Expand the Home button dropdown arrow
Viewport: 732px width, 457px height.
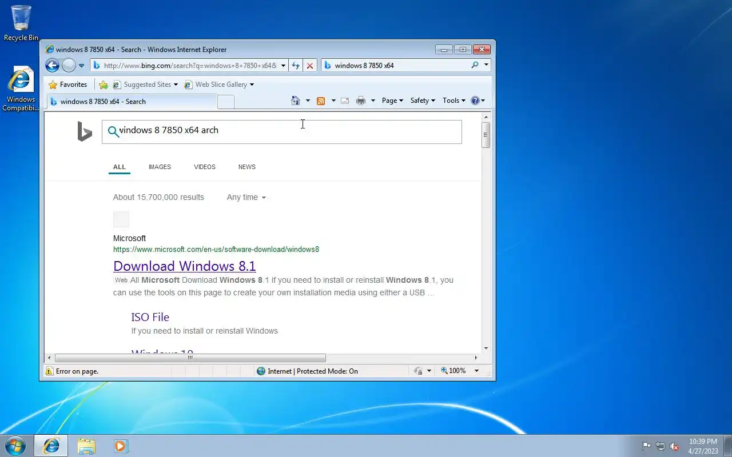[x=308, y=101]
